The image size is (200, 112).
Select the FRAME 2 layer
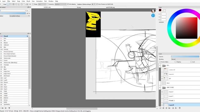coord(180,100)
